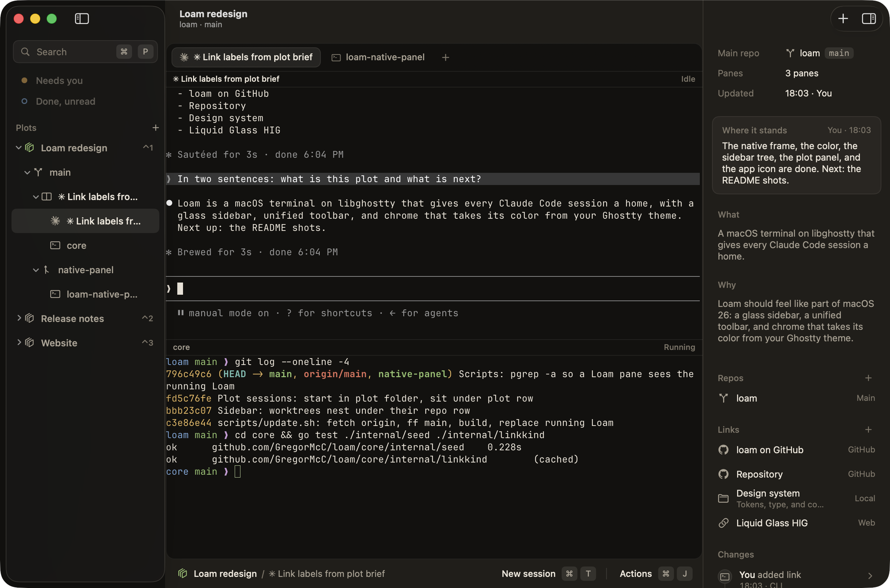Click the Link labels pane header
The width and height of the screenshot is (890, 588).
coord(434,79)
